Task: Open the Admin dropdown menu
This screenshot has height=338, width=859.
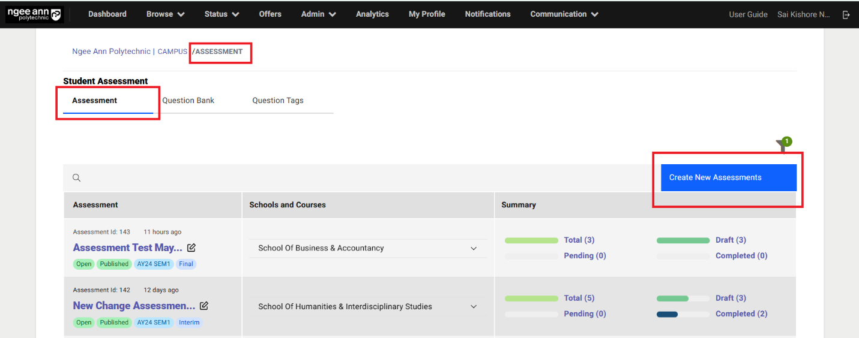Action: click(x=318, y=14)
